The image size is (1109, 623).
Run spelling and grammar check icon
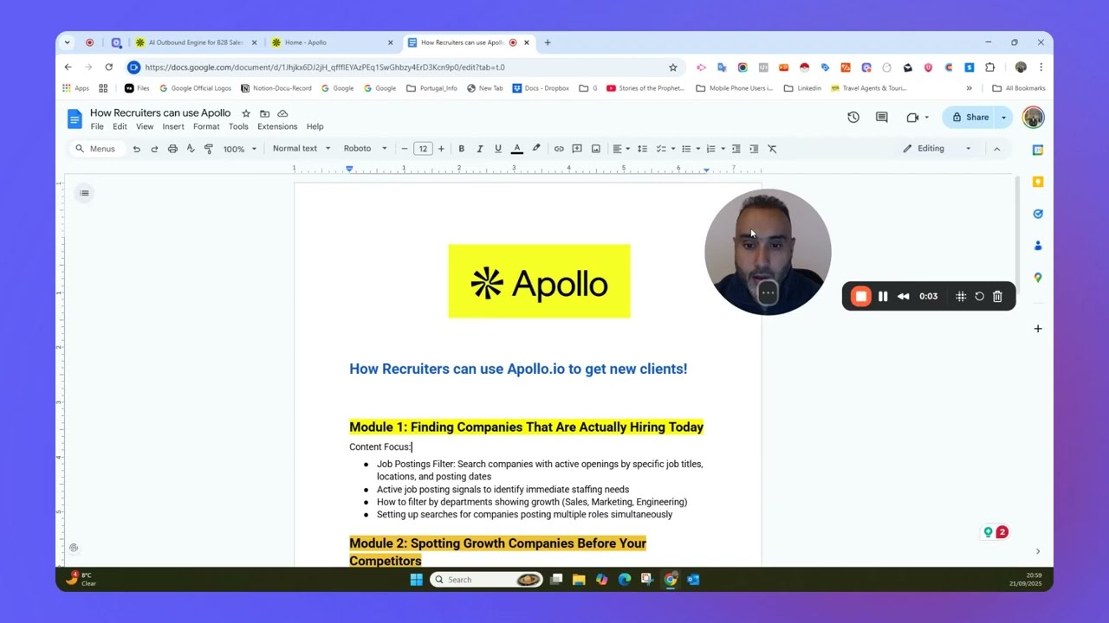tap(191, 149)
